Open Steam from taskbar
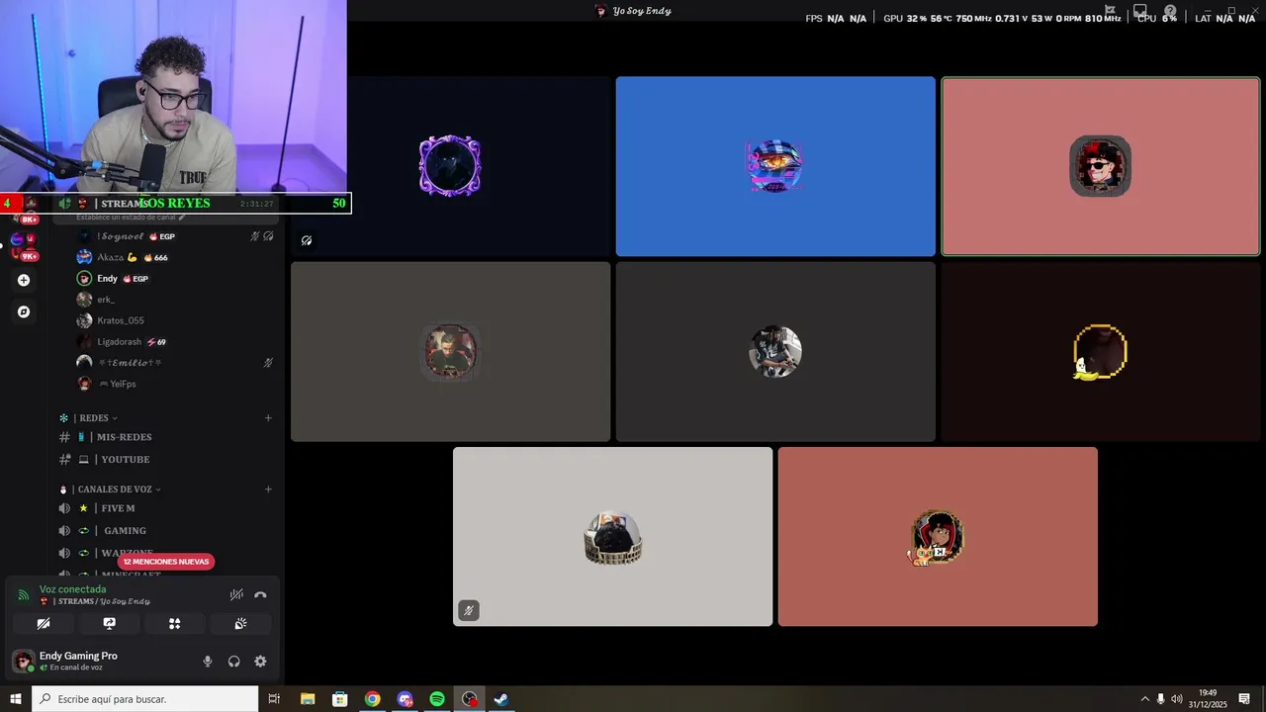Screen dimensions: 1266x712 pos(501,699)
